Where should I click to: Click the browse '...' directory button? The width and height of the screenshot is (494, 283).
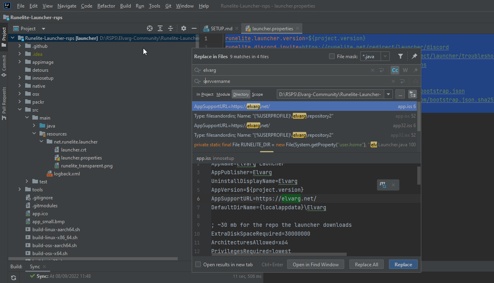point(401,94)
